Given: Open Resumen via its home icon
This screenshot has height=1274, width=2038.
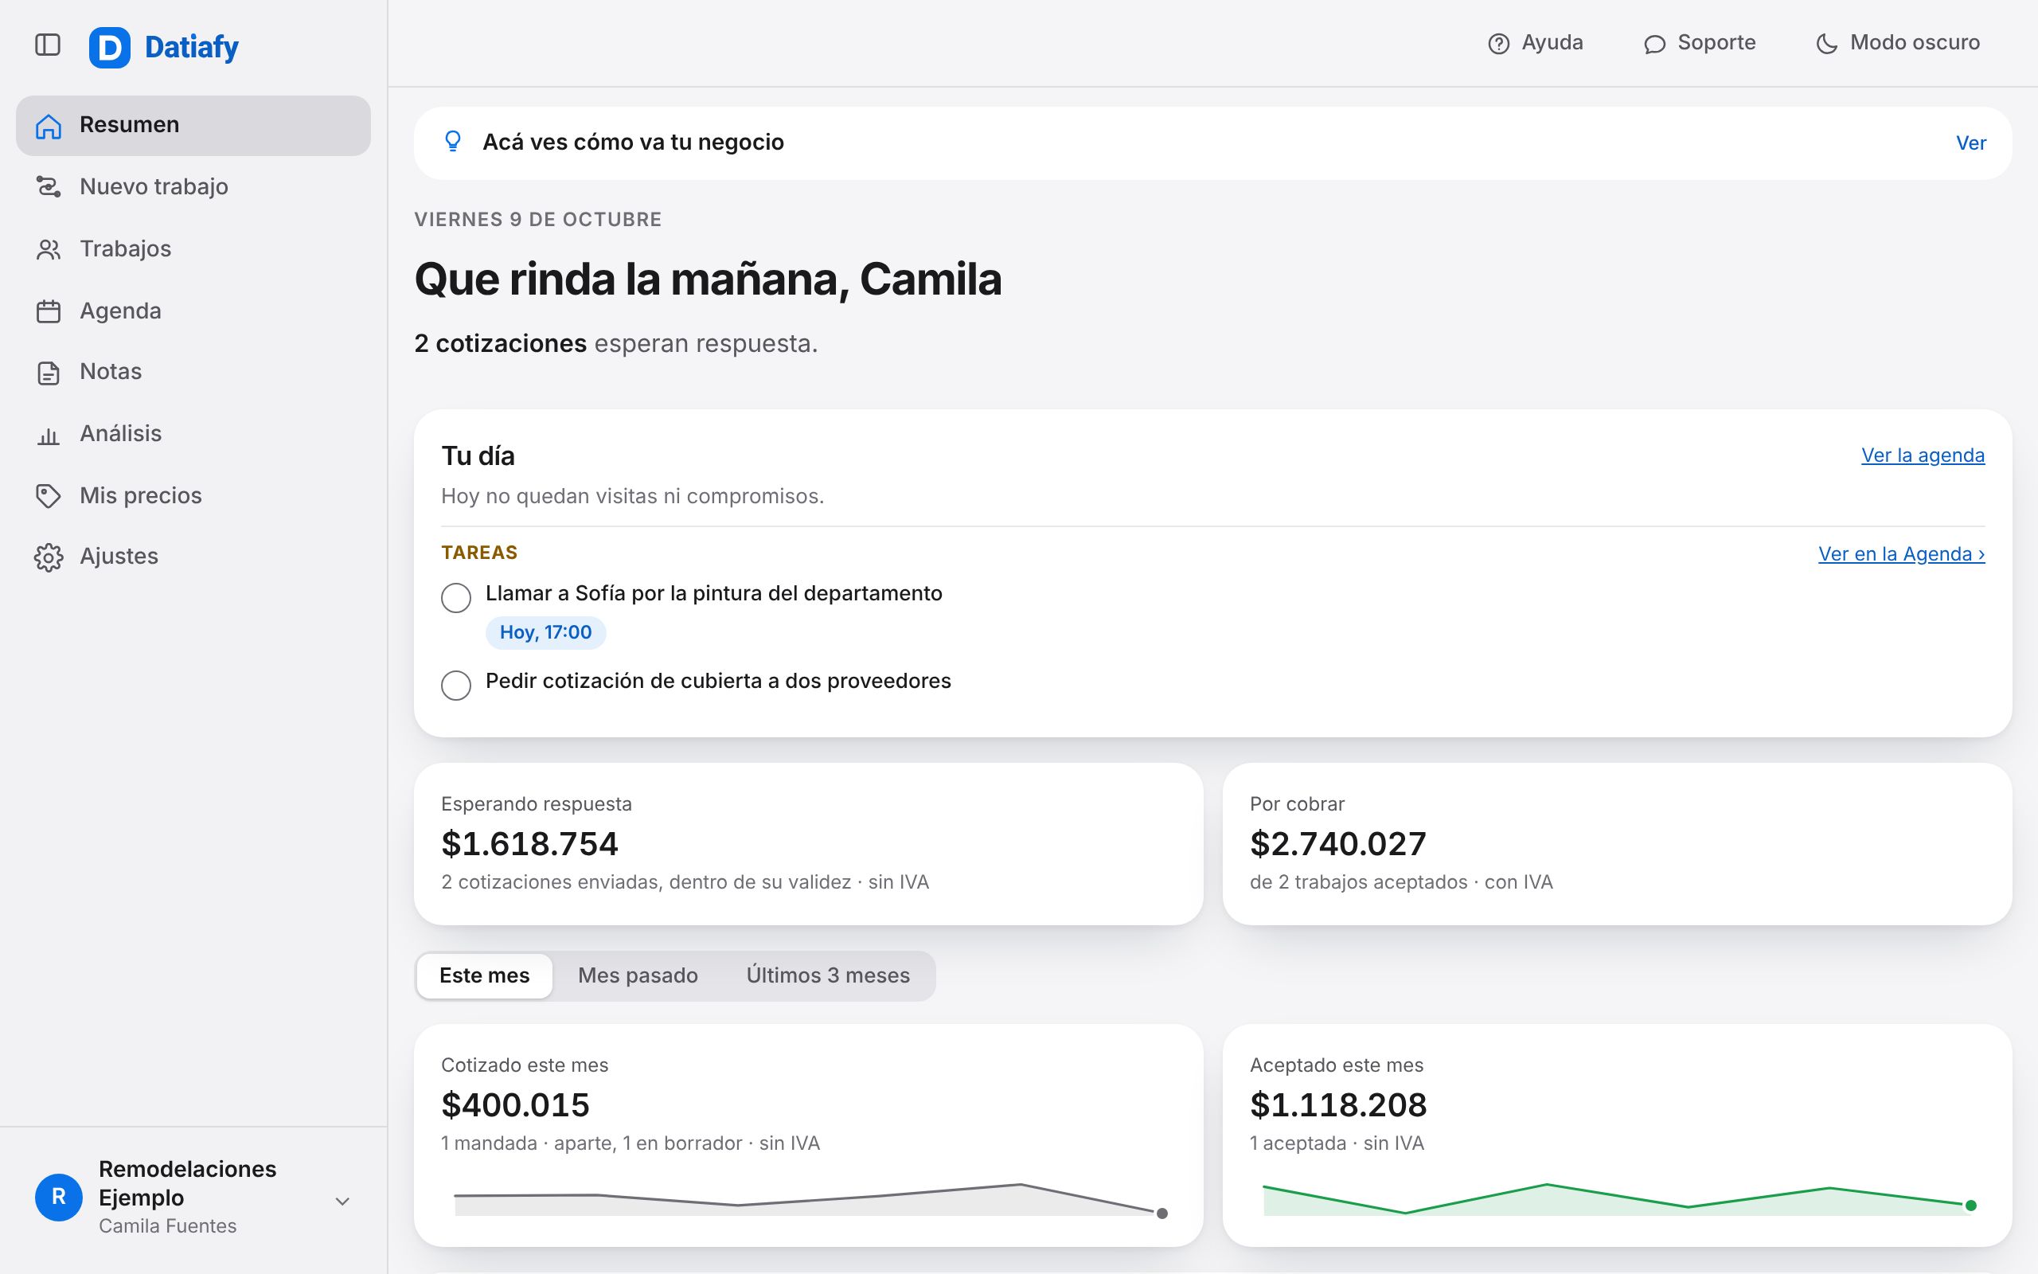Looking at the screenshot, I should (x=48, y=126).
